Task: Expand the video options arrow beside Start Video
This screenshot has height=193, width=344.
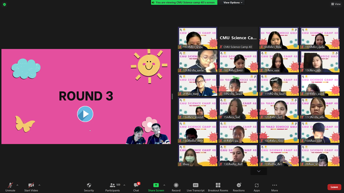Action: [x=39, y=185]
